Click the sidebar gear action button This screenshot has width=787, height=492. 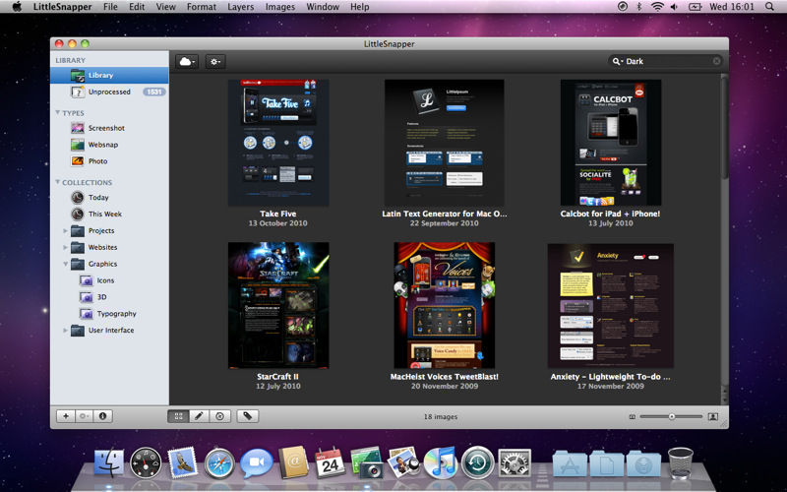[85, 416]
